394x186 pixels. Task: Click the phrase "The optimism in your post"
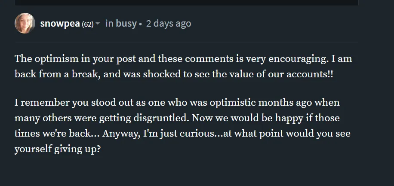pyautogui.click(x=65, y=58)
